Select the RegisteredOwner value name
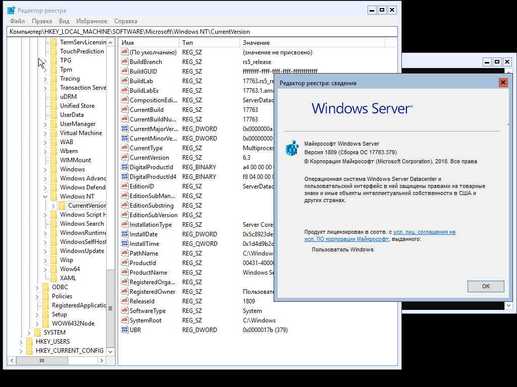Viewport: 517px width, 387px height. click(x=152, y=292)
